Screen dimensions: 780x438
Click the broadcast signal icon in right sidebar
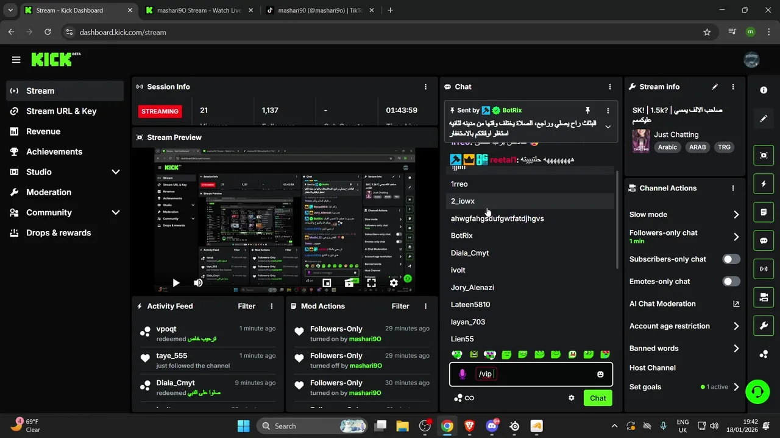(x=764, y=269)
